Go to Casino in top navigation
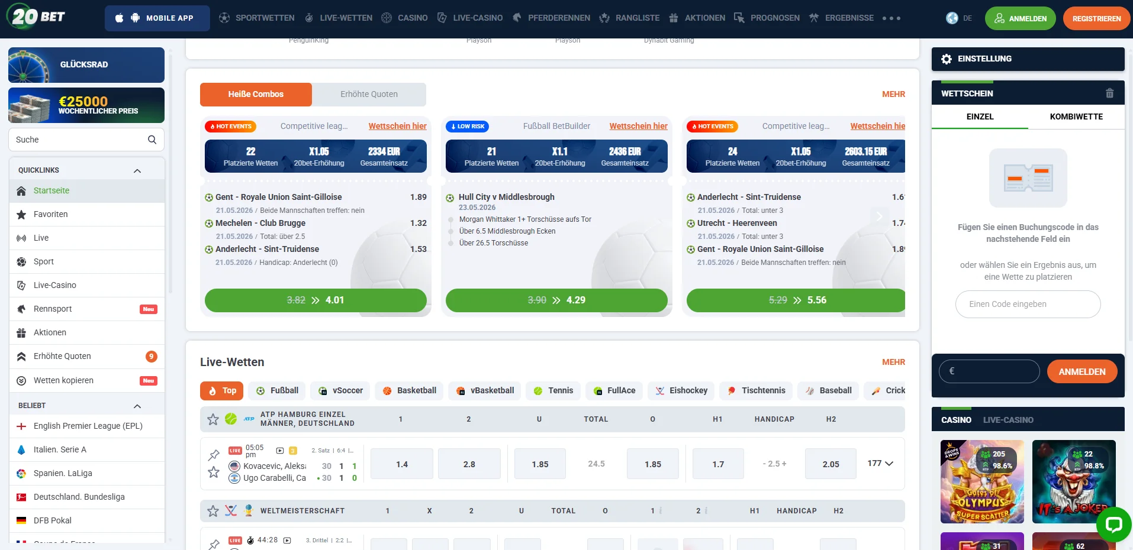Viewport: 1133px width, 550px height. (x=404, y=18)
